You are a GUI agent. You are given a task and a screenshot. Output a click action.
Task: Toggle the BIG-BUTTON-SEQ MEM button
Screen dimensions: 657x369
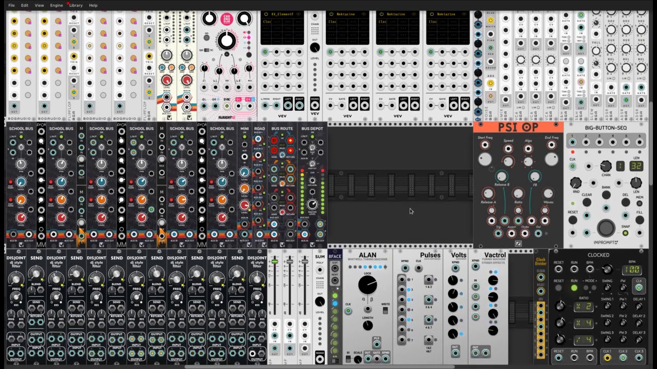point(640,203)
